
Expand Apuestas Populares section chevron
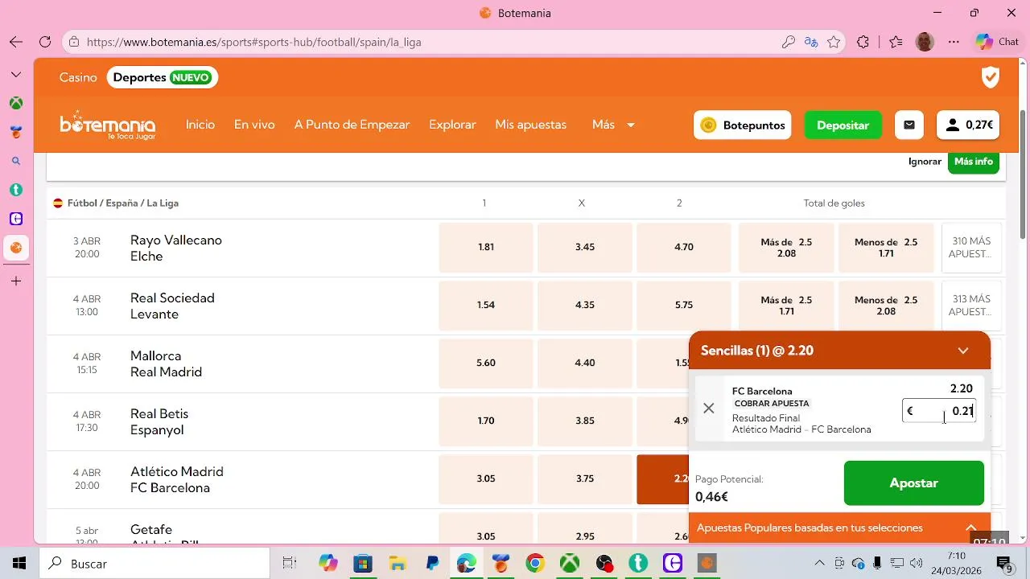point(971,528)
